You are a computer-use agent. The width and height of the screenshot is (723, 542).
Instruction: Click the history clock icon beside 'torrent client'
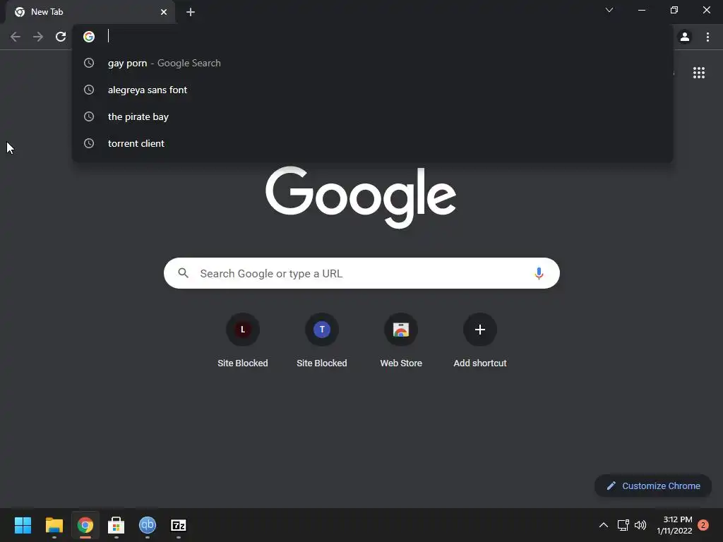pyautogui.click(x=89, y=143)
